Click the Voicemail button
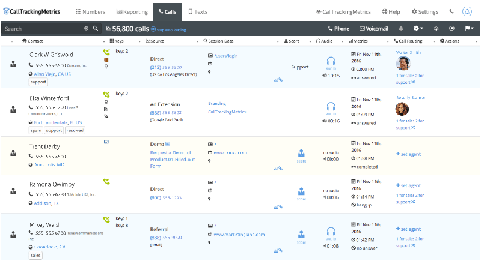The width and height of the screenshot is (481, 270). click(373, 28)
